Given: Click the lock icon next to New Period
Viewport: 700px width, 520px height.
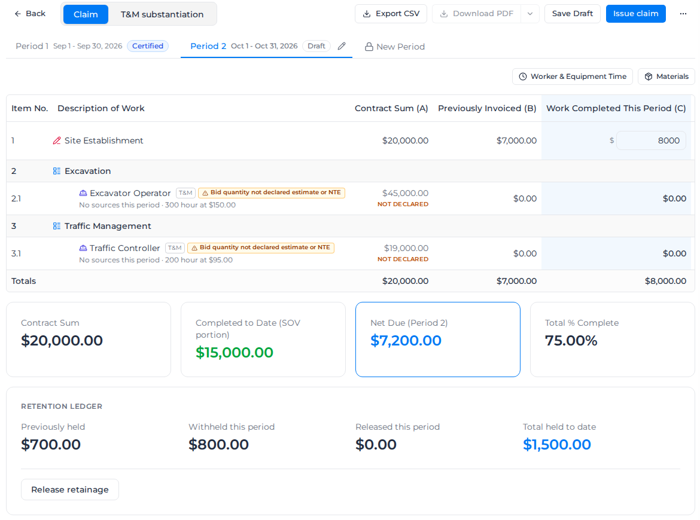Looking at the screenshot, I should coord(369,47).
